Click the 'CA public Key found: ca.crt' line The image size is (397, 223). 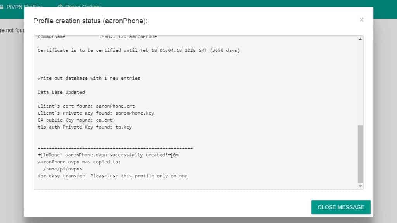pyautogui.click(x=75, y=120)
